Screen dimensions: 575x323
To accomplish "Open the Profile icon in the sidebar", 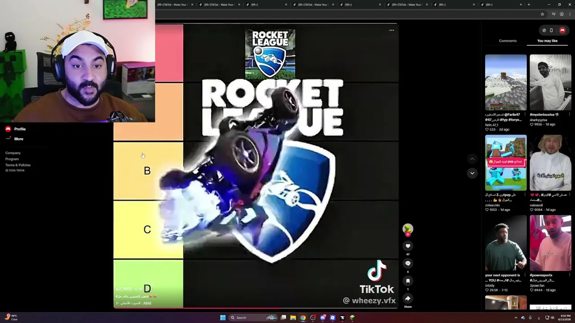I will 8,129.
